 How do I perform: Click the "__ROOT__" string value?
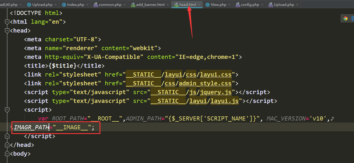(105, 118)
